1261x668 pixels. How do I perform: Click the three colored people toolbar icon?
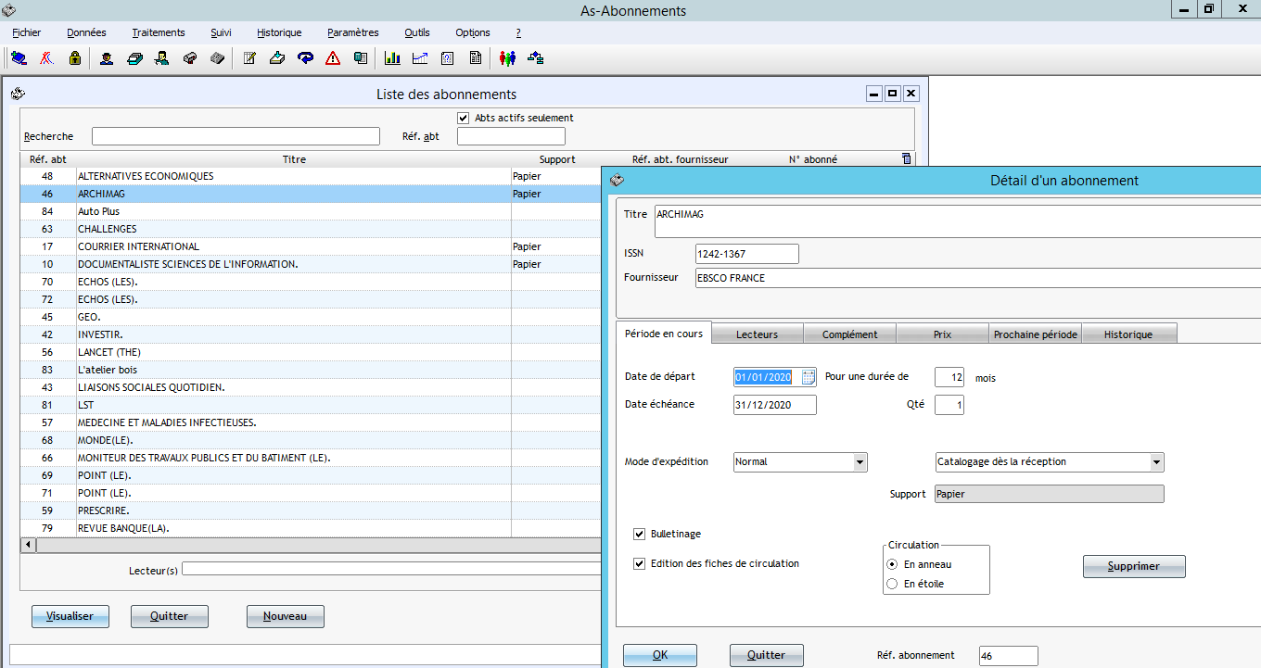507,58
